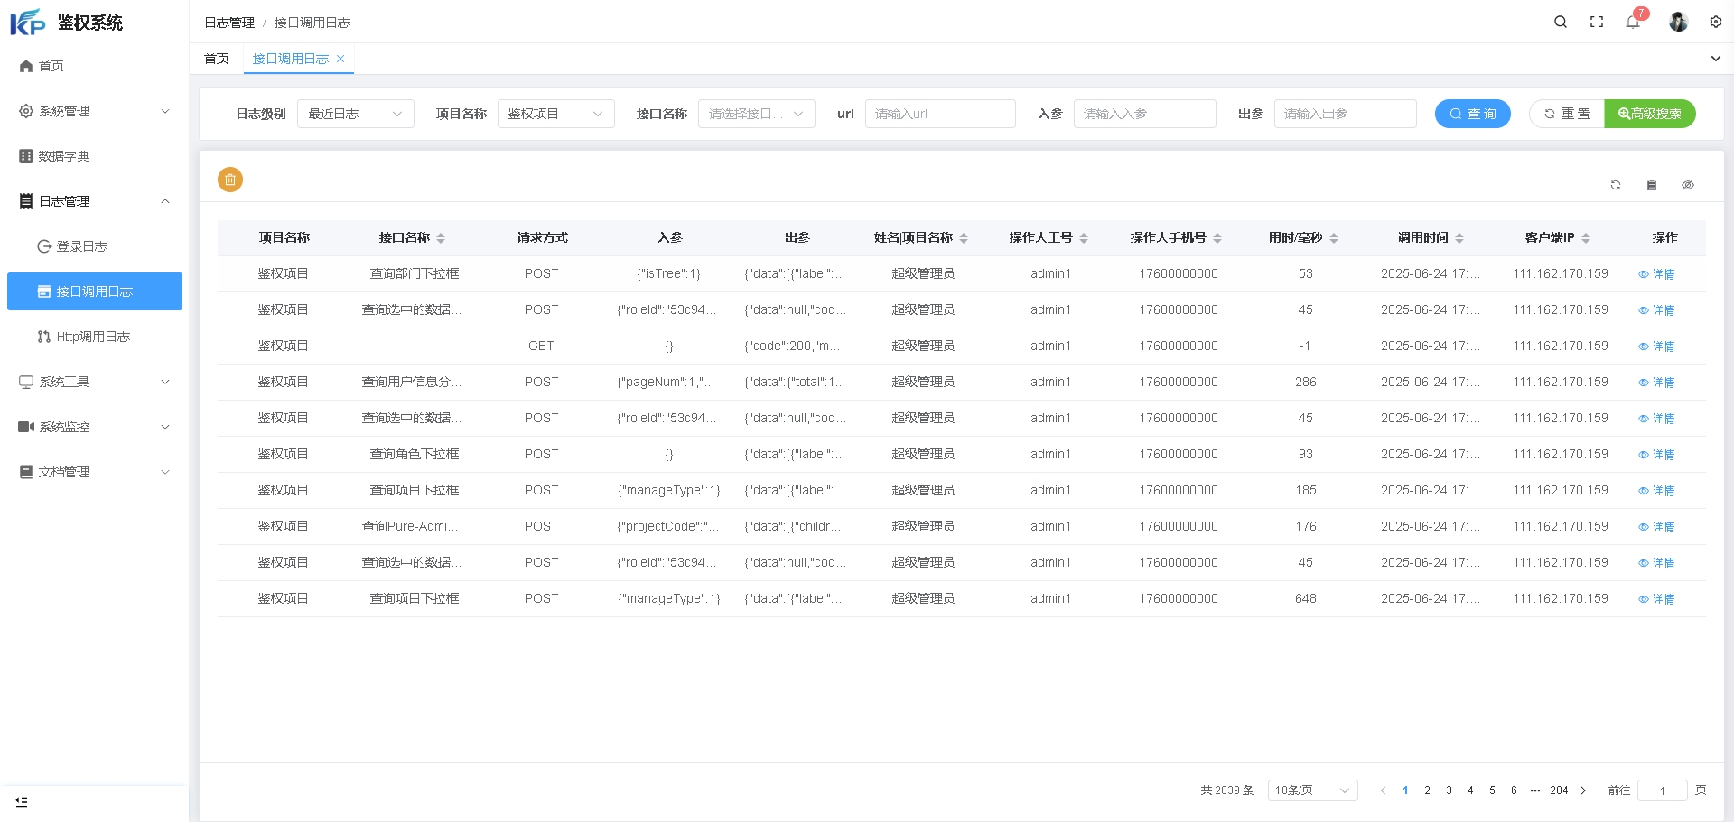The image size is (1734, 822).
Task: Click the orange delete trash button
Action: [x=230, y=180]
